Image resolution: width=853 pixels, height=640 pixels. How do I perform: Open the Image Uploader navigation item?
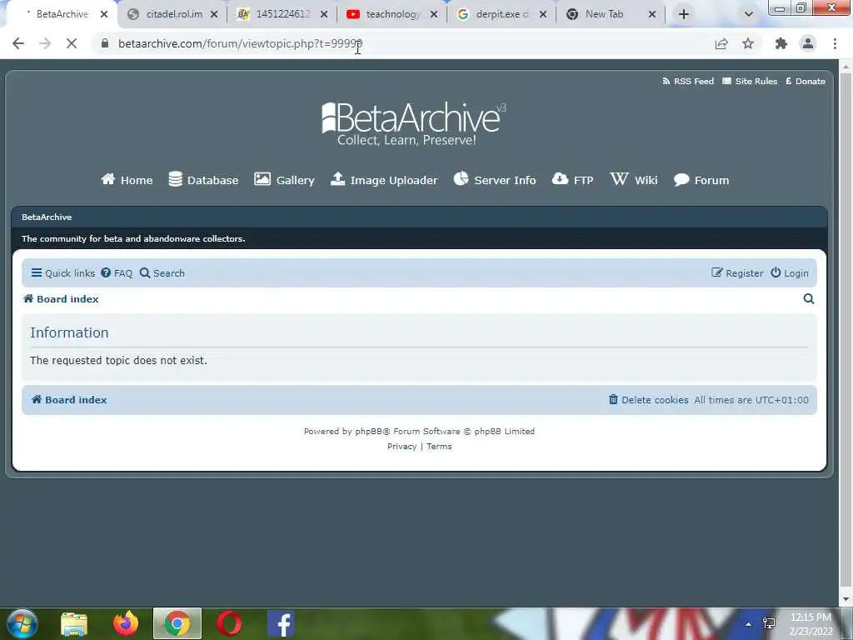click(384, 180)
